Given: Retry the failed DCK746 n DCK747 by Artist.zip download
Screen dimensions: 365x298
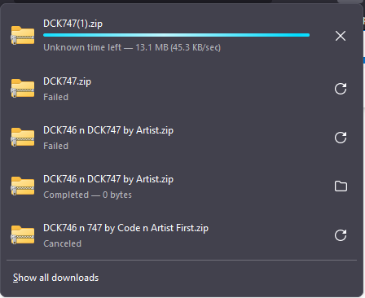Looking at the screenshot, I should [x=341, y=138].
